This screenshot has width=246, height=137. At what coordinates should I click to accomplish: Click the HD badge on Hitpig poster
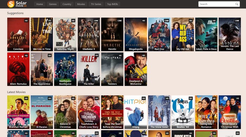(143, 98)
